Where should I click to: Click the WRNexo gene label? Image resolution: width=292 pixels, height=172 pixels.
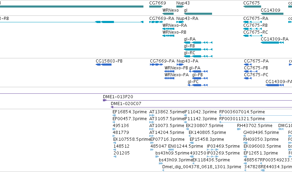171,10
